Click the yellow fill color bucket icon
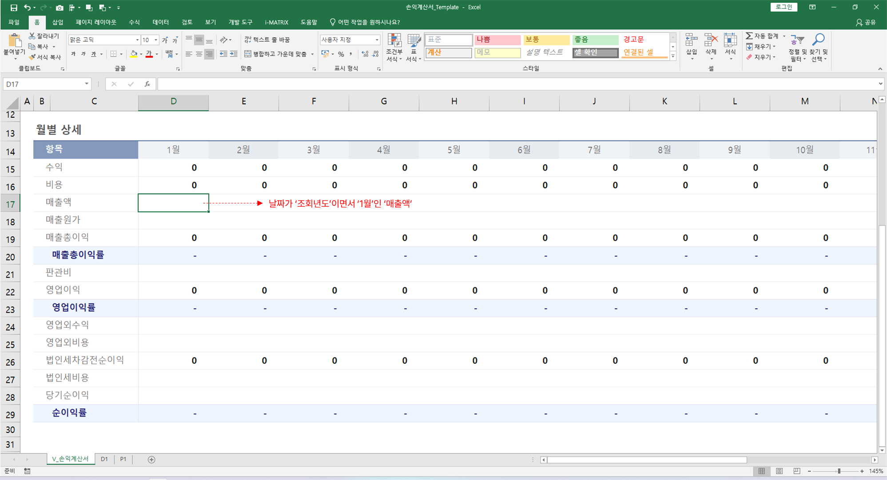Viewport: 887px width, 480px height. (x=133, y=54)
